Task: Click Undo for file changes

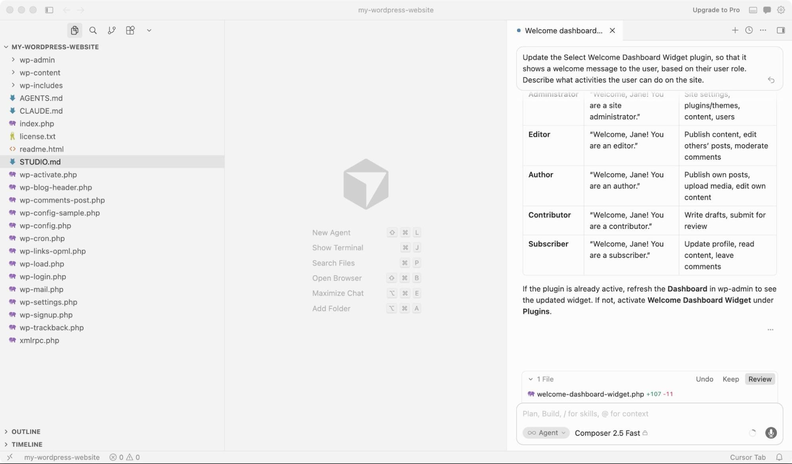Action: point(704,379)
